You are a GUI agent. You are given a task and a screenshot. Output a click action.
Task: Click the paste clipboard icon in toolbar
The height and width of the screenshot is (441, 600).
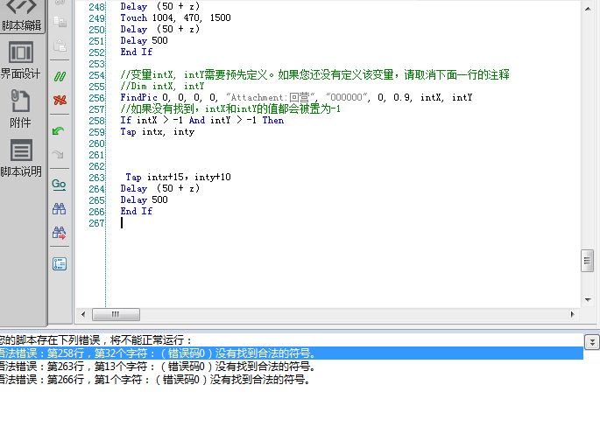(x=60, y=45)
